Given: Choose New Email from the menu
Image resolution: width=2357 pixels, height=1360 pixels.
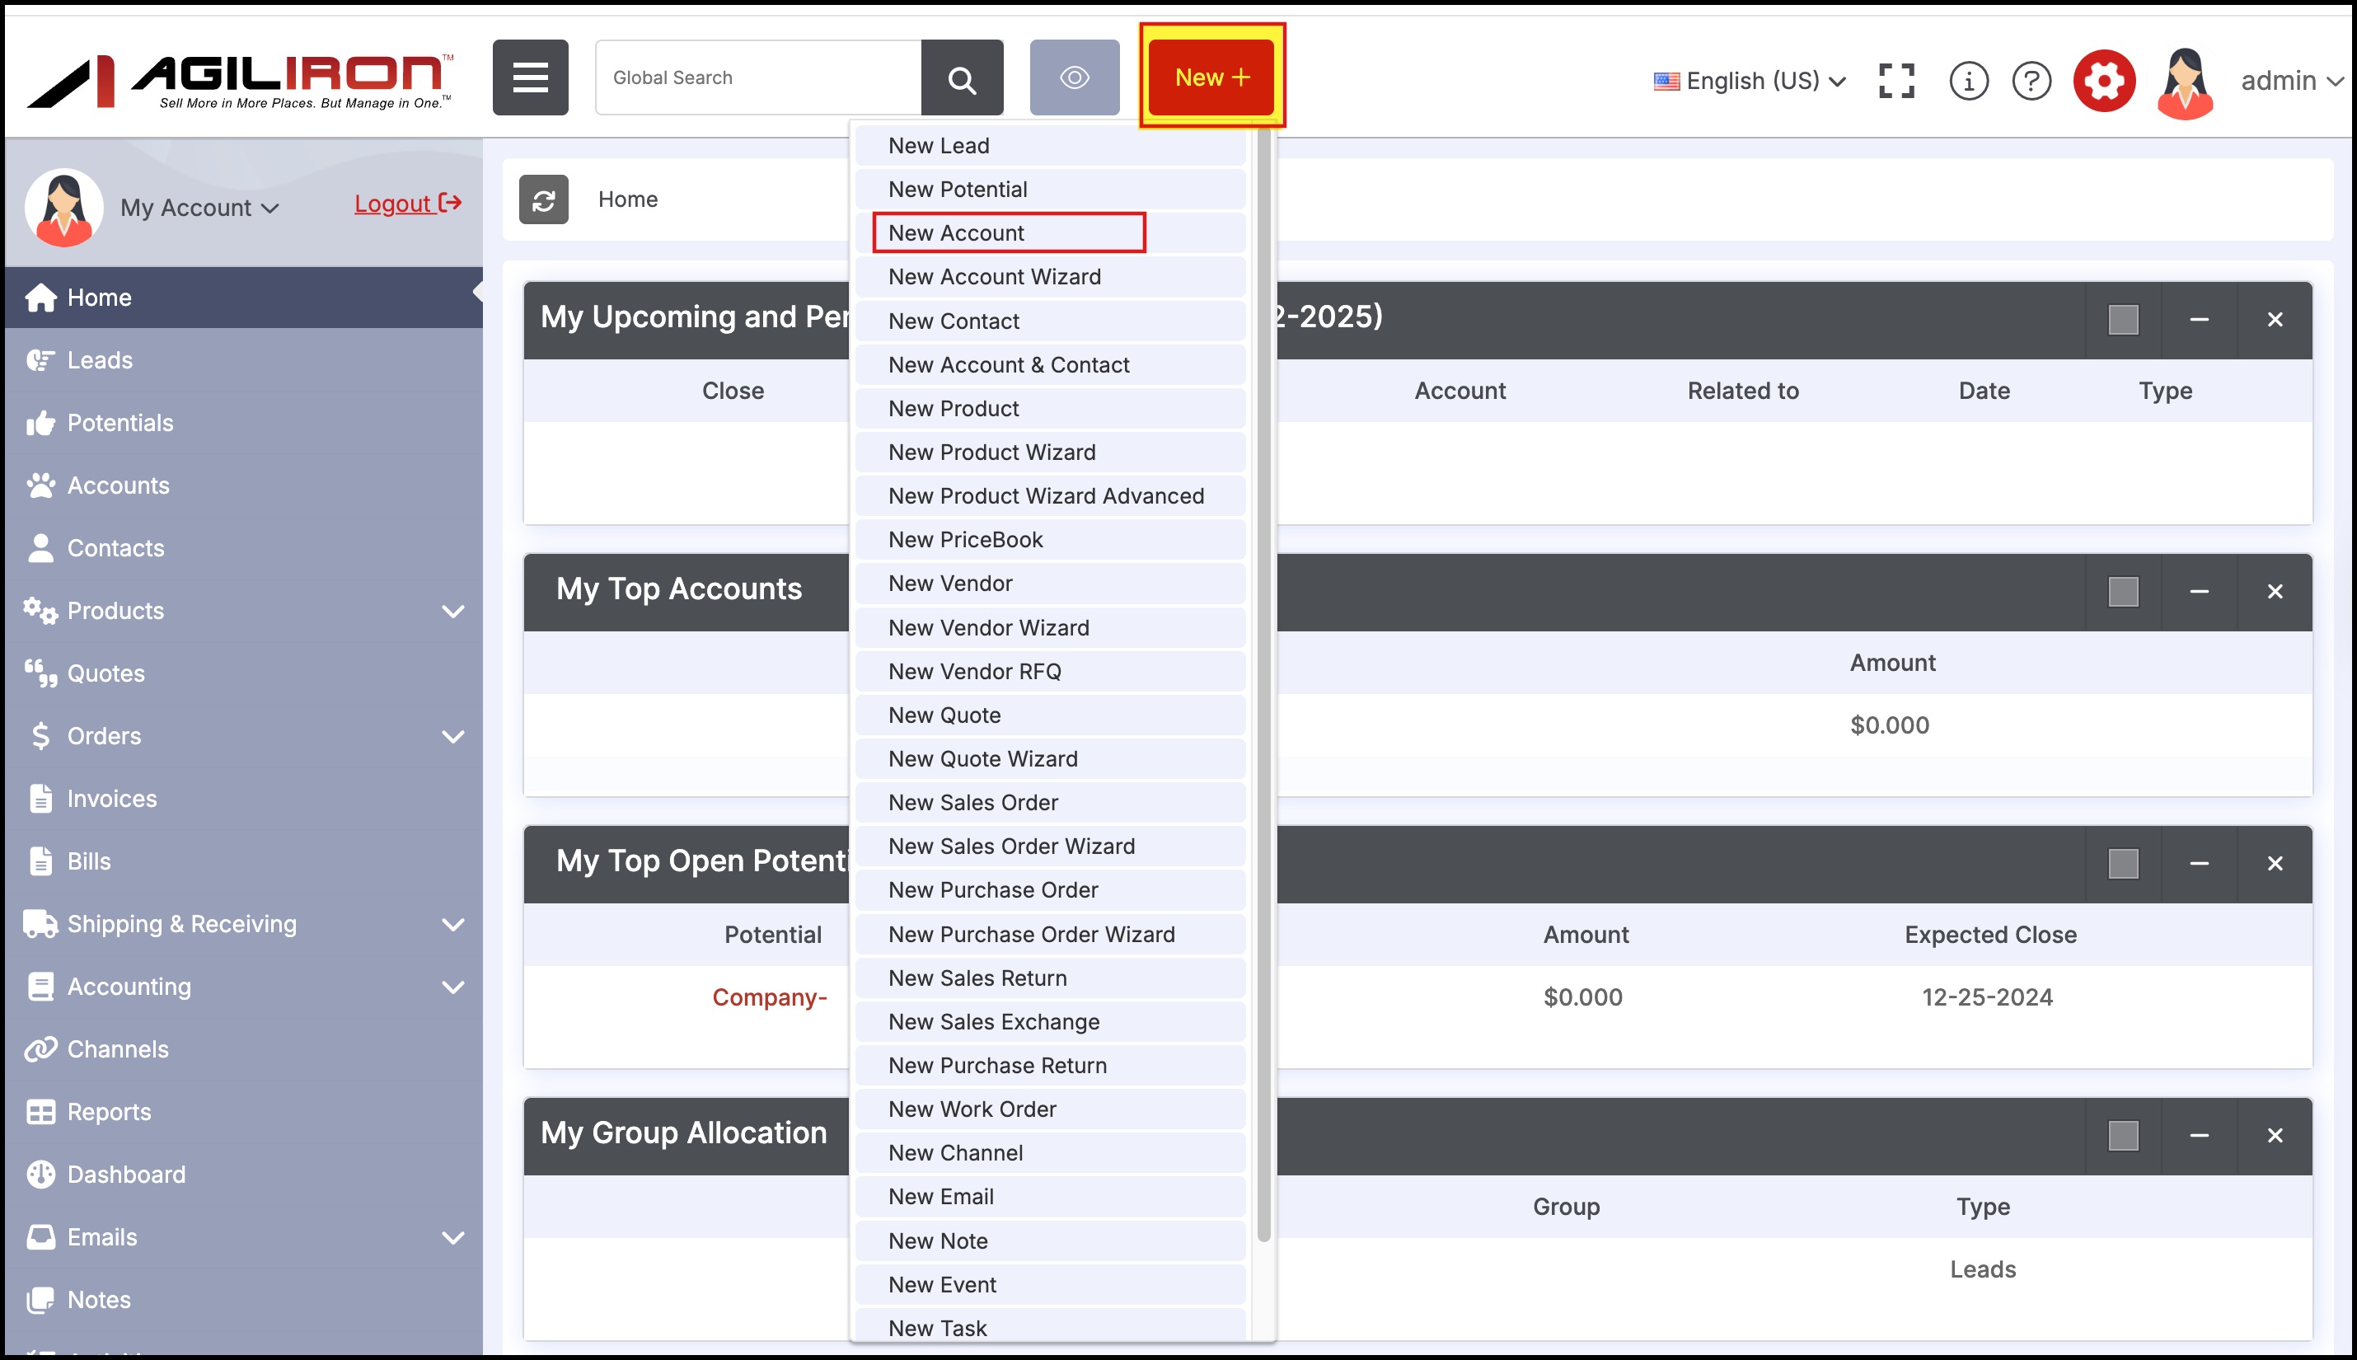Looking at the screenshot, I should point(1051,1196).
